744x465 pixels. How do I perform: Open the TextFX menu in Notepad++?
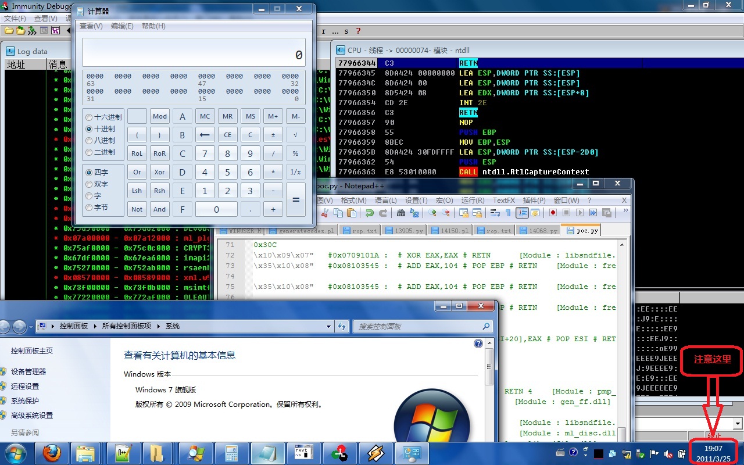(x=504, y=200)
